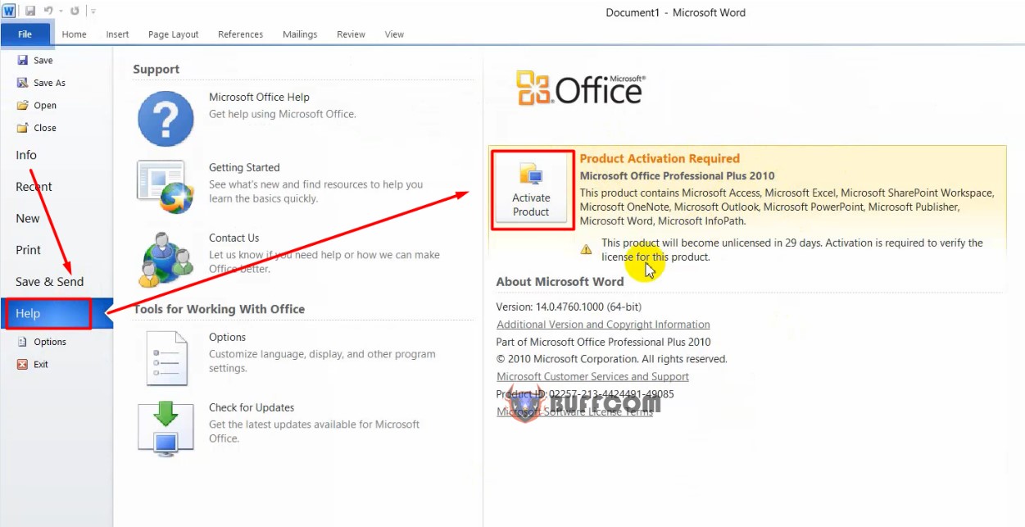
Task: Click the "© 2010 Microsoft Corporation" copyright line
Action: click(x=611, y=360)
